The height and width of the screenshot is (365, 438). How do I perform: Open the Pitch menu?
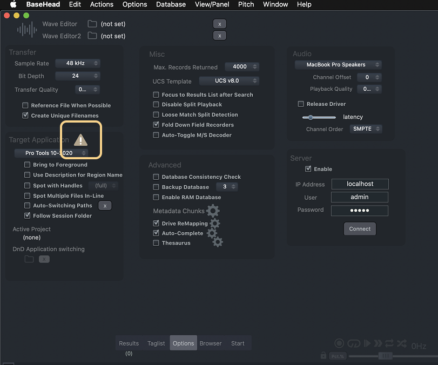tap(246, 4)
